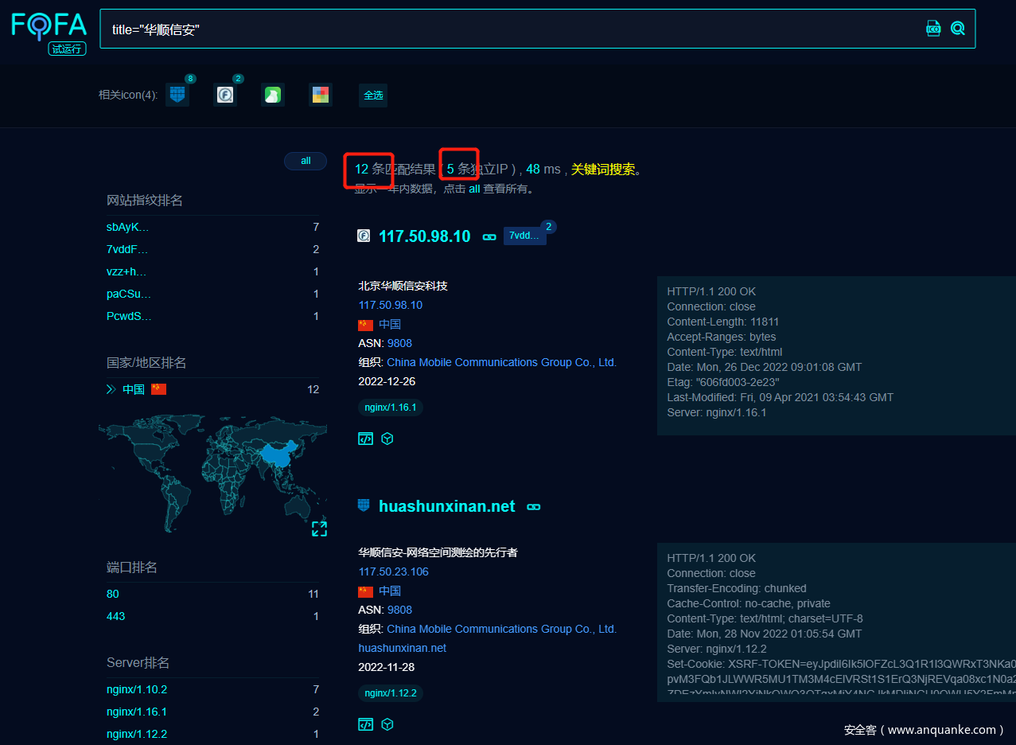Click 全选 to select all icons
The height and width of the screenshot is (745, 1016).
pos(373,96)
